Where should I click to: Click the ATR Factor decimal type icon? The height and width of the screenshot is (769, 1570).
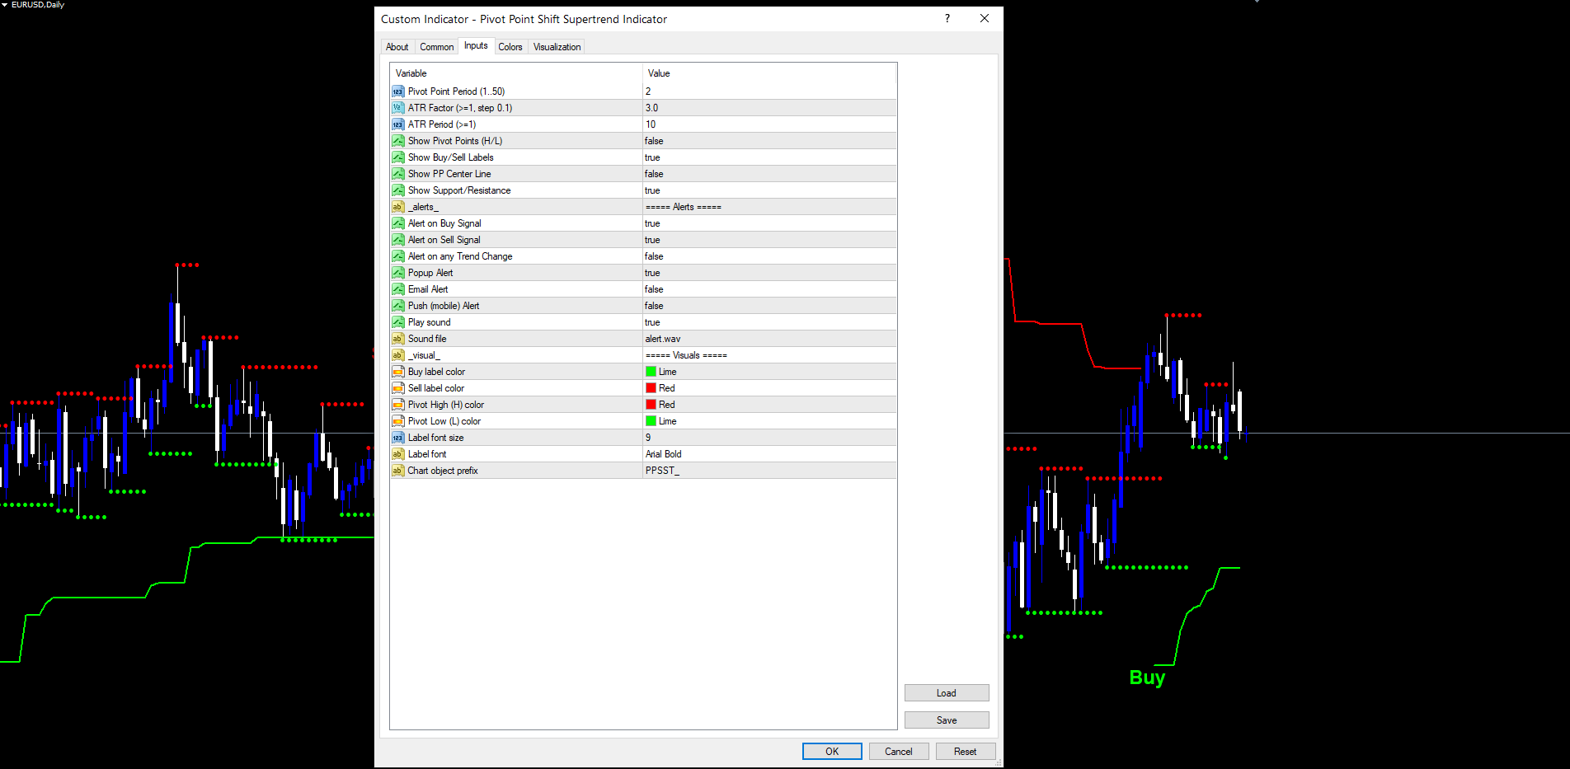coord(398,108)
